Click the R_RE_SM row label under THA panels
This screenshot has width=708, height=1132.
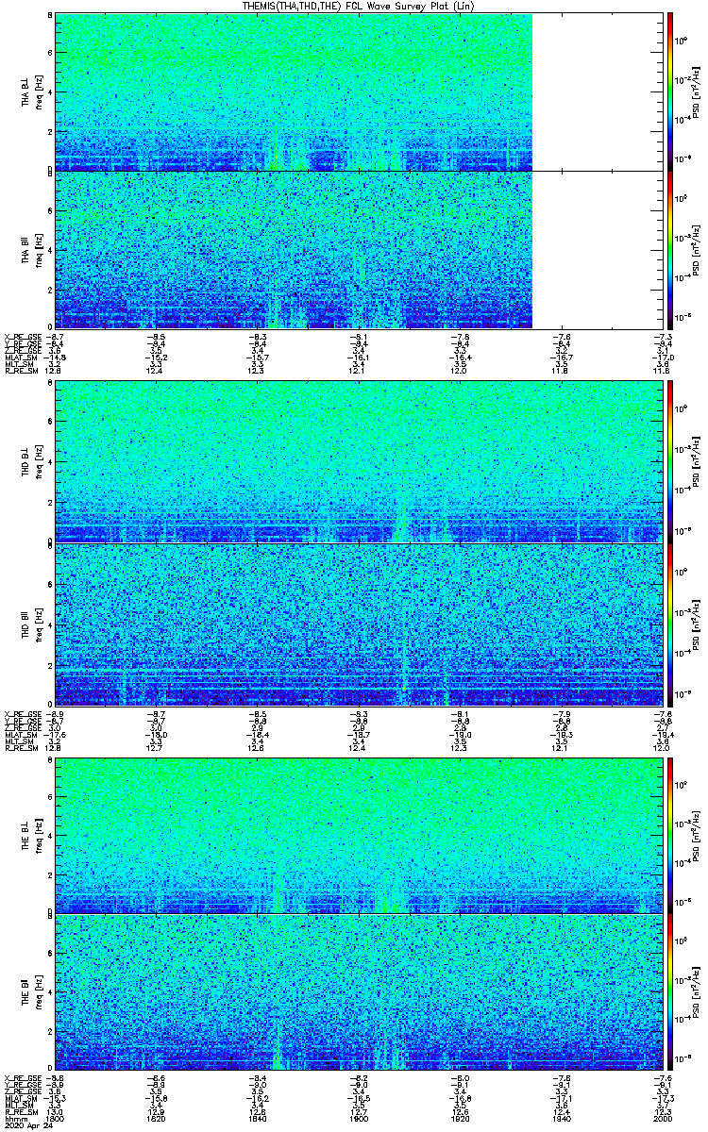point(20,371)
